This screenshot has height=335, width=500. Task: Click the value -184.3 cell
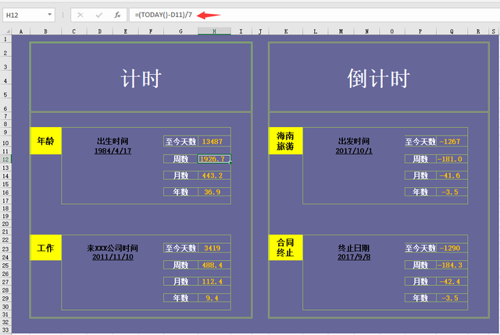pos(452,265)
